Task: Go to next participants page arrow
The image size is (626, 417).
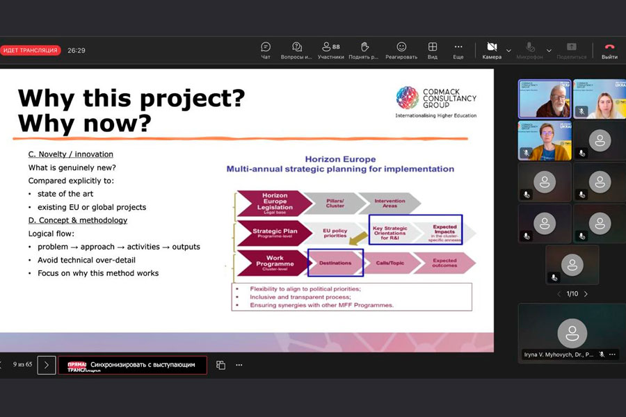Action: [x=586, y=294]
